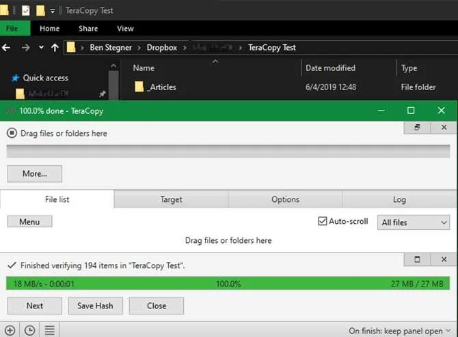This screenshot has width=458, height=337.
Task: Click the Explorer forward arrow
Action: pyautogui.click(x=26, y=48)
